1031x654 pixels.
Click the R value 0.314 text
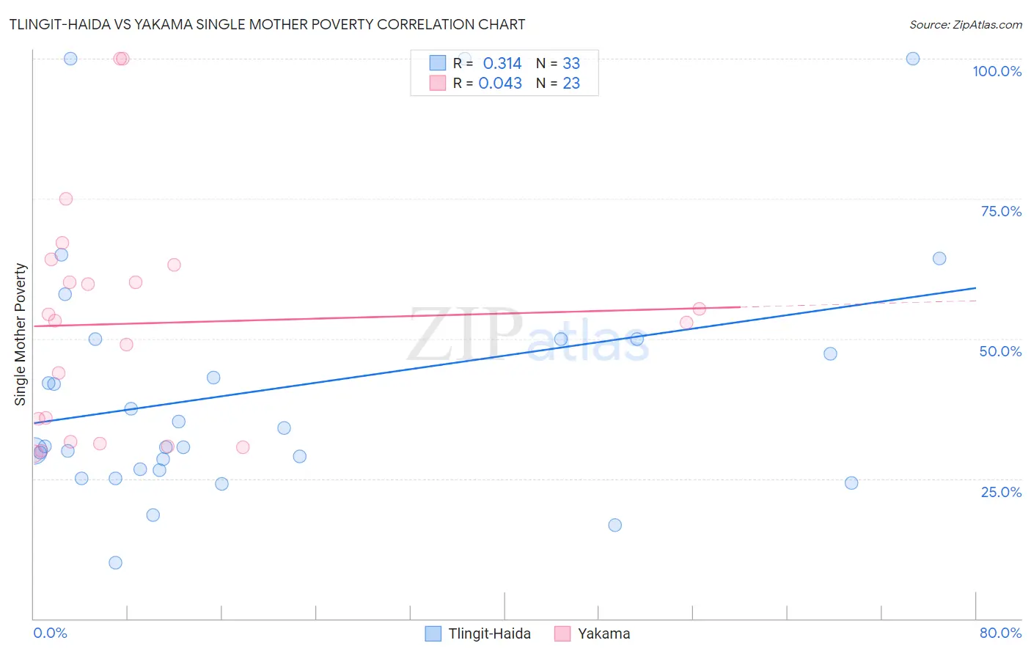tap(502, 63)
